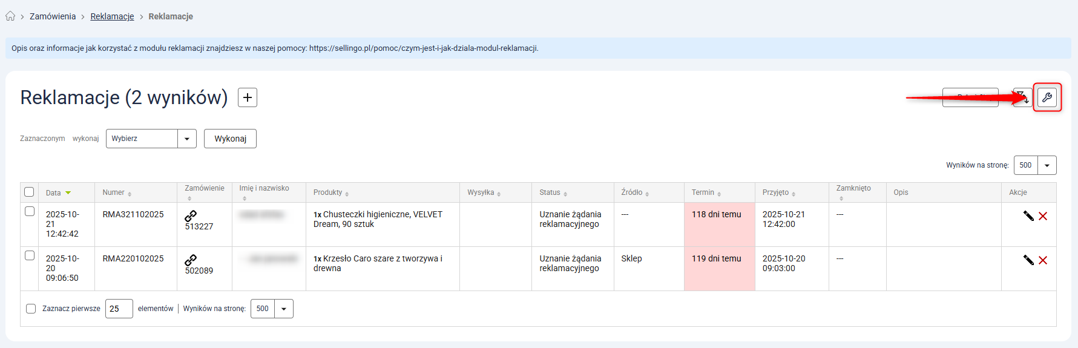Edit complaint RMA220102025 with pencil icon
Image resolution: width=1078 pixels, height=348 pixels.
[1028, 260]
